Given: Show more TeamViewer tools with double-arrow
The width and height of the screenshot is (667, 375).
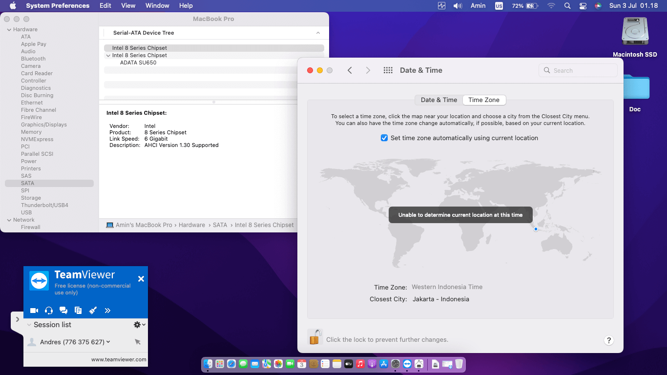Looking at the screenshot, I should tap(107, 310).
